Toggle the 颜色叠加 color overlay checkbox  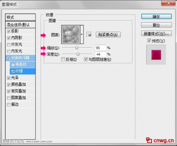coord(8,85)
